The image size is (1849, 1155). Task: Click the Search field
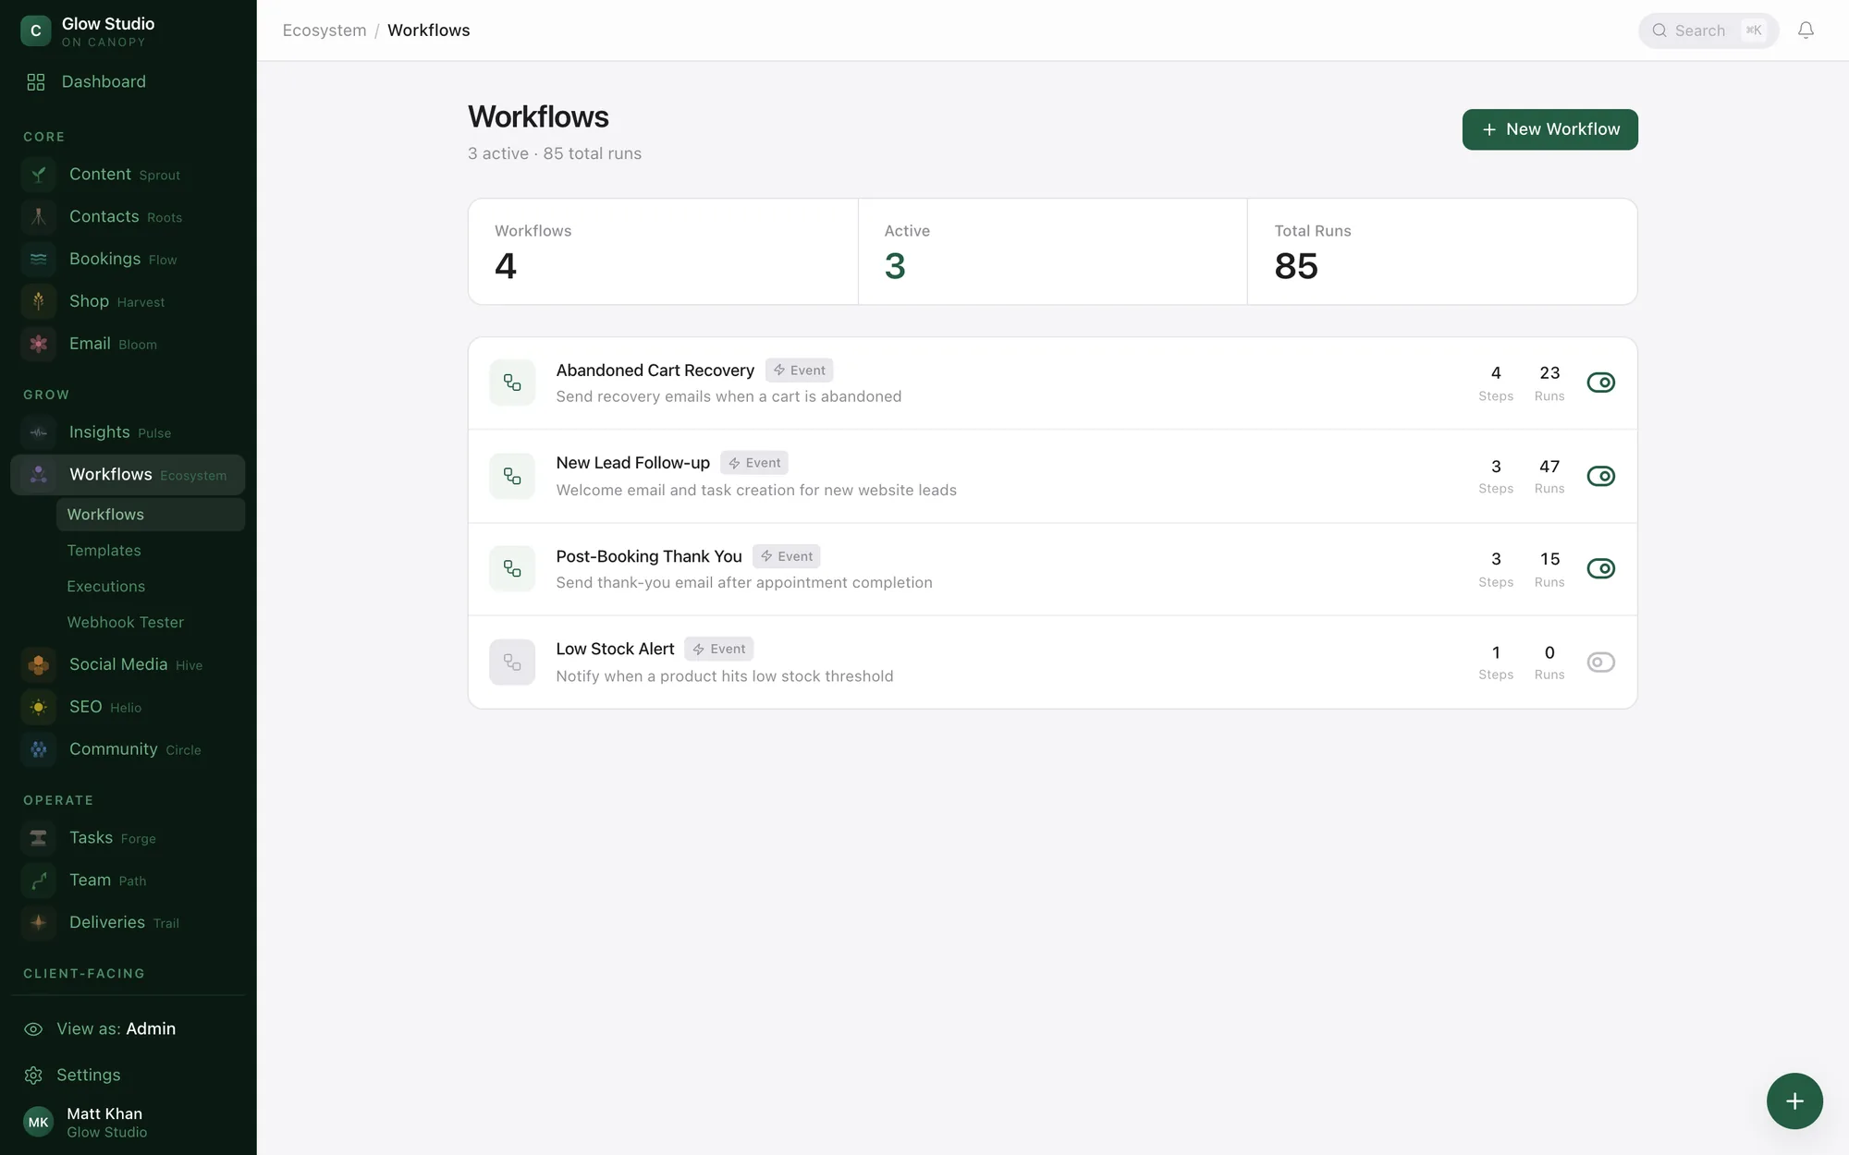click(x=1708, y=30)
